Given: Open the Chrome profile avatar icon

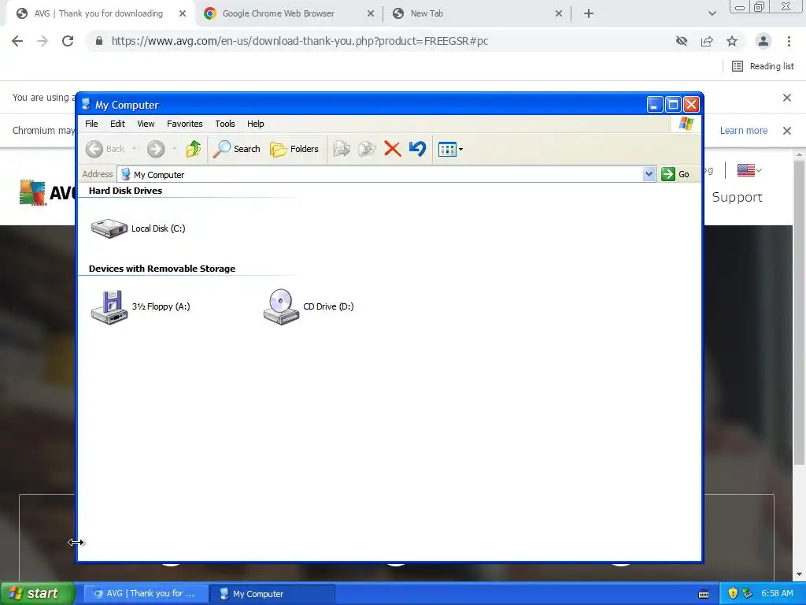Looking at the screenshot, I should coord(763,41).
